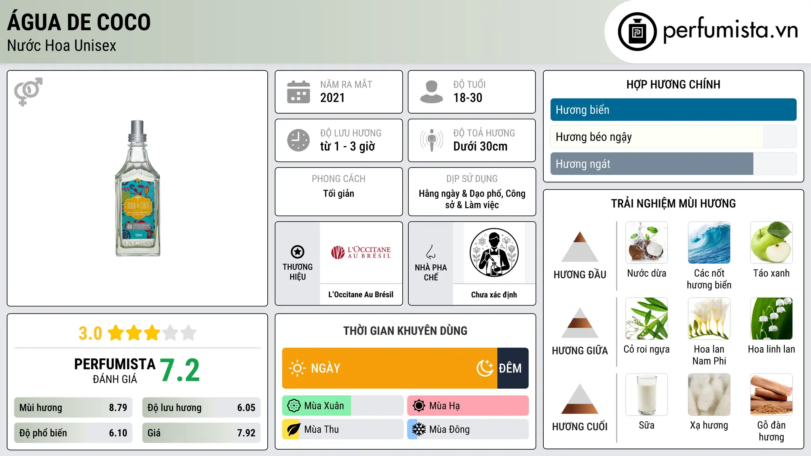Select the Hương biển accord bar

coord(673,110)
